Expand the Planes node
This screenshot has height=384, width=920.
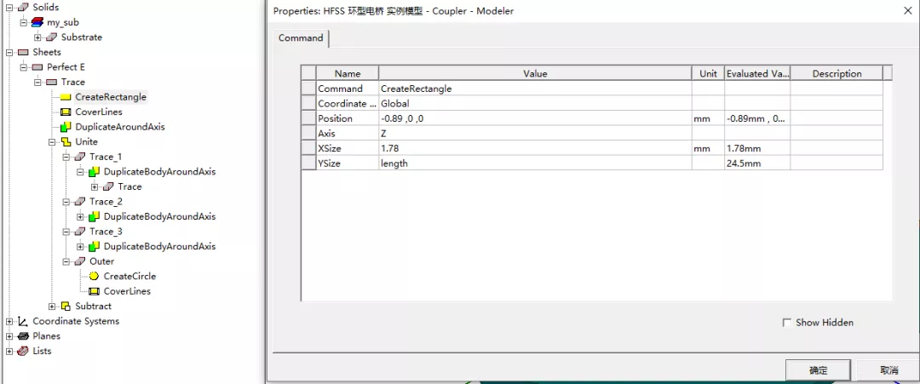(9, 336)
